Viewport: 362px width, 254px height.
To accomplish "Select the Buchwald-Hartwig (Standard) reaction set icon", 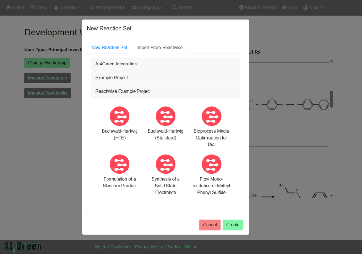I will [166, 116].
